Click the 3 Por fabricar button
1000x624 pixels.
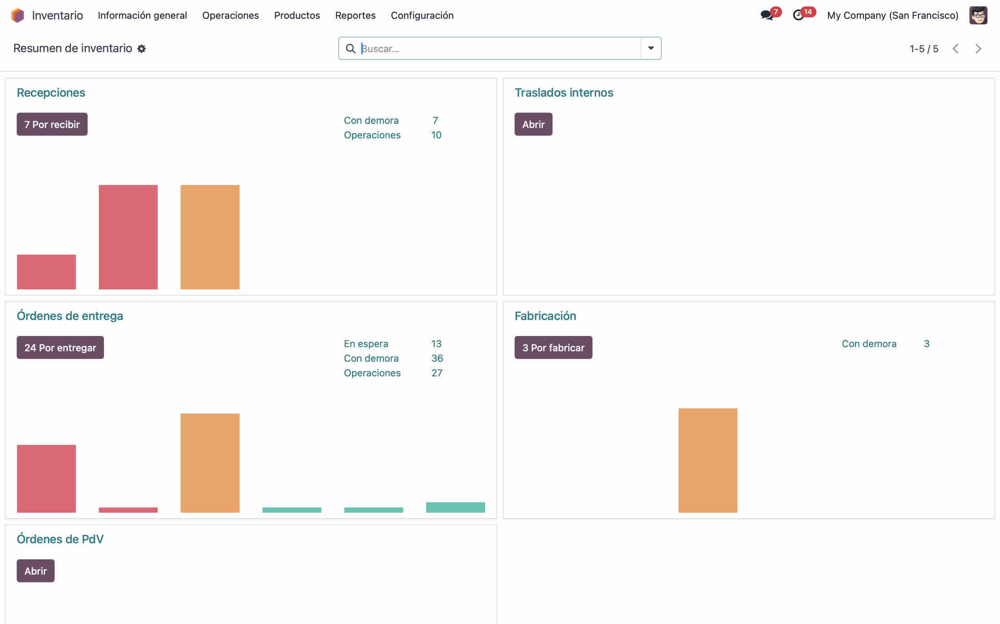click(x=553, y=348)
